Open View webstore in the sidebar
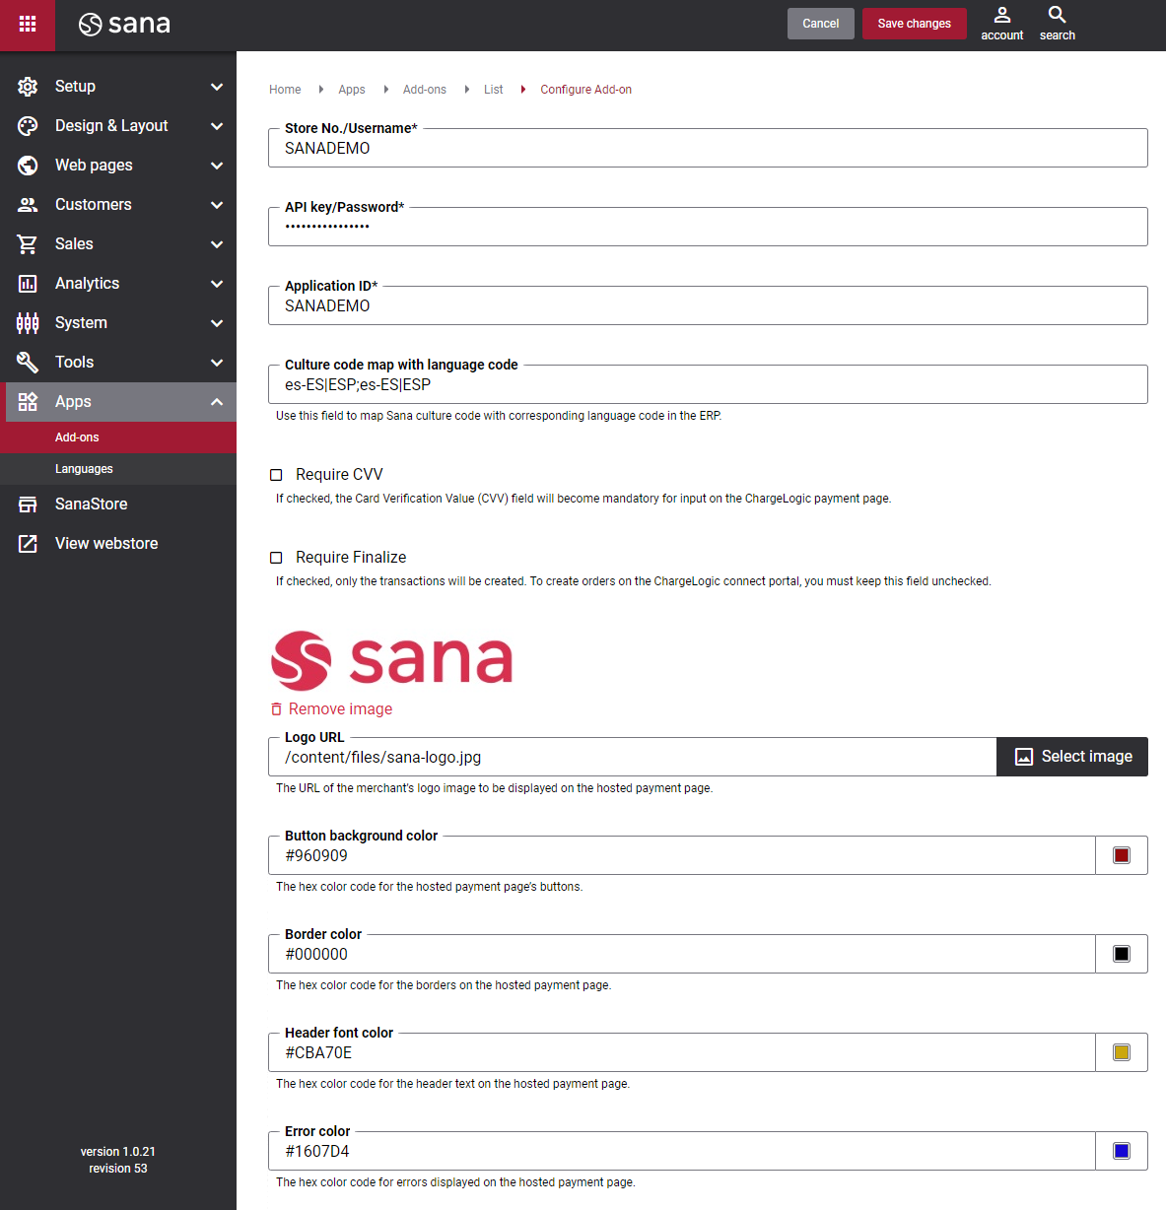 coord(118,544)
